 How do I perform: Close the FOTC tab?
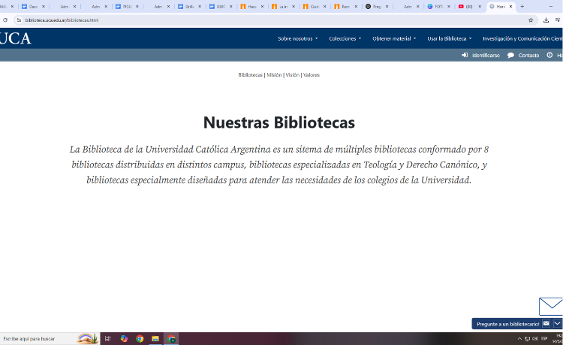pos(448,7)
